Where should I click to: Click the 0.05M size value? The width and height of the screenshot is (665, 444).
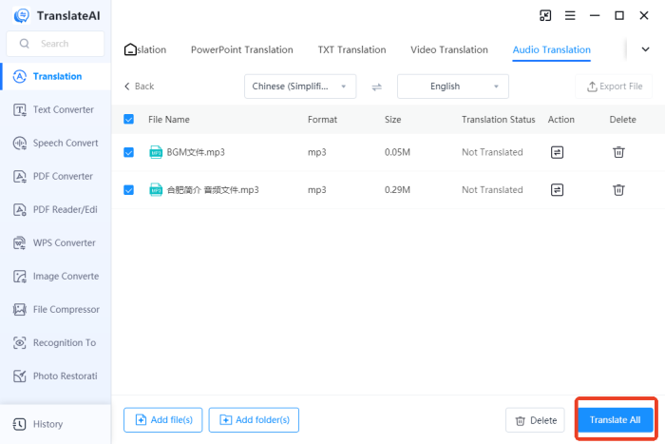397,152
